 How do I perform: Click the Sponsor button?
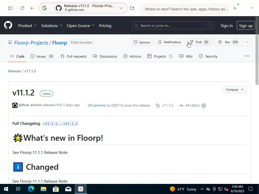pos(142,42)
